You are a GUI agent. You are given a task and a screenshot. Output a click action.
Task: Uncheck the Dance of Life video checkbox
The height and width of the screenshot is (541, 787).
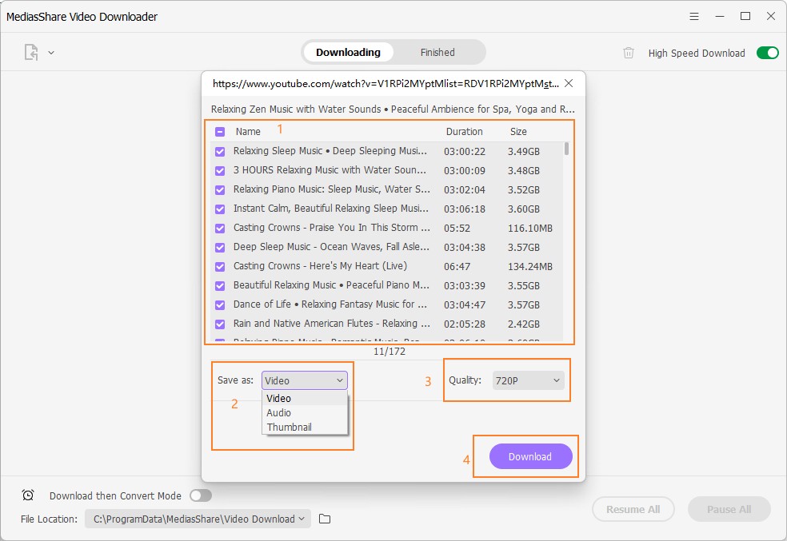(x=220, y=304)
